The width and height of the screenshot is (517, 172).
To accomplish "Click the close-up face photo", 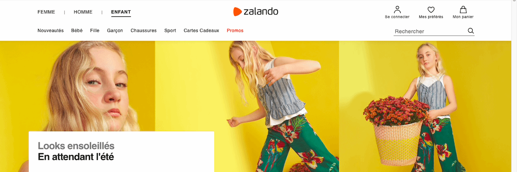I will 78,86.
